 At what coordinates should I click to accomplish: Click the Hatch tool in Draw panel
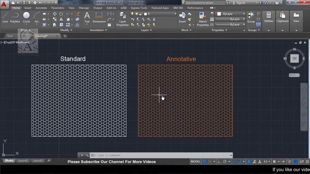click(x=44, y=25)
